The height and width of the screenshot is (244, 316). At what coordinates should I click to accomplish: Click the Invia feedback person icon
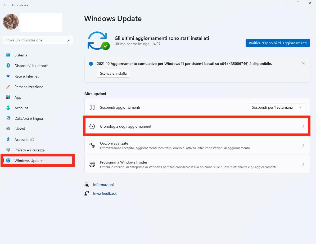[x=87, y=193]
